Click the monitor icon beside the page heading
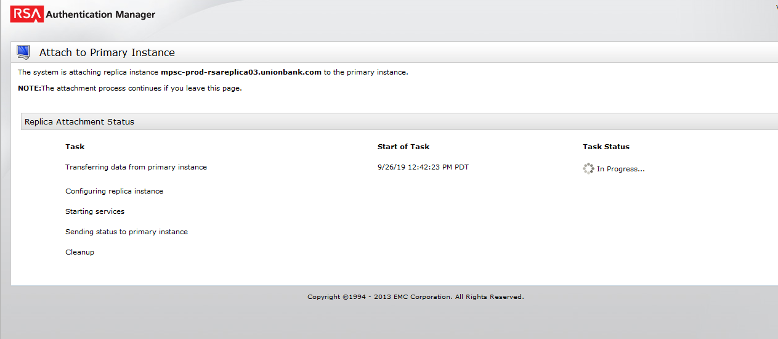 click(x=24, y=52)
